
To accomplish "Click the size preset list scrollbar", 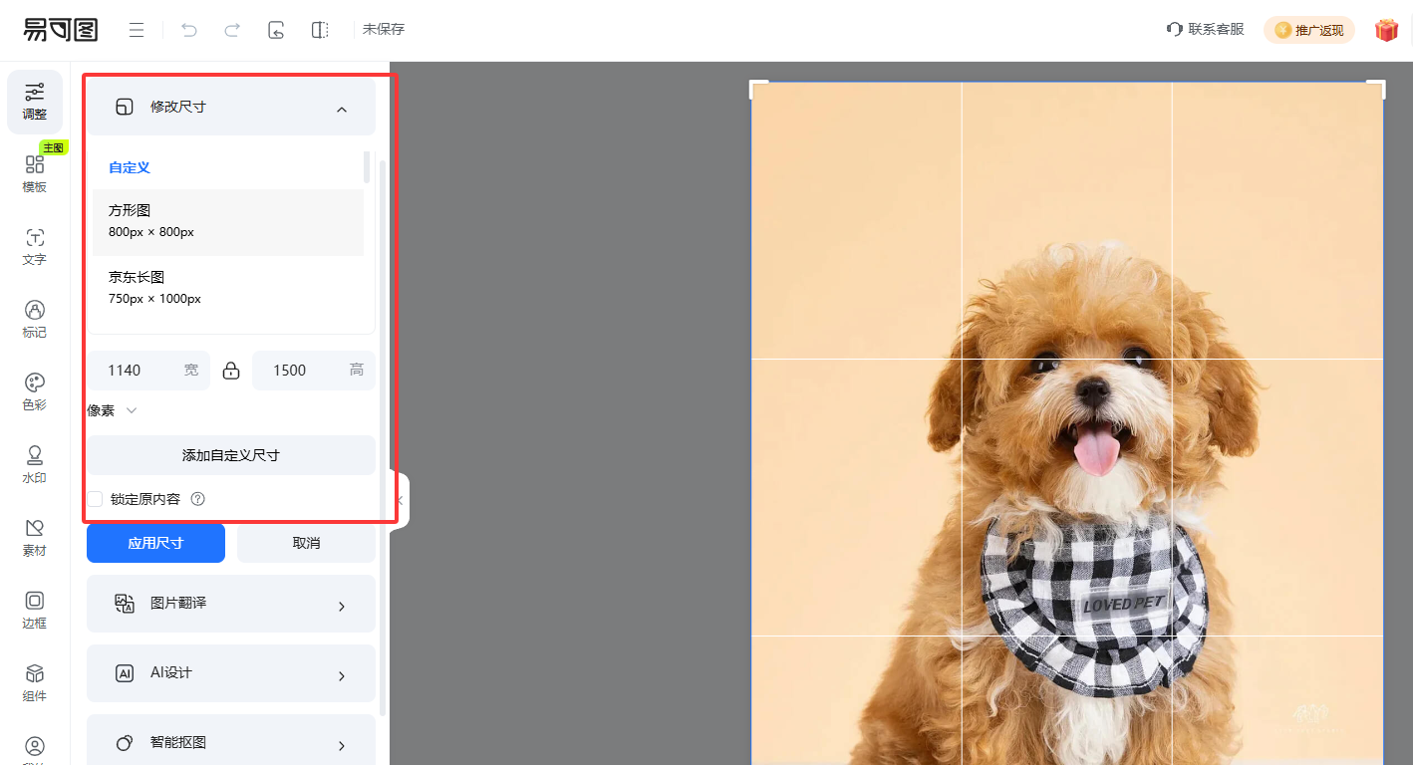I will pos(367,167).
